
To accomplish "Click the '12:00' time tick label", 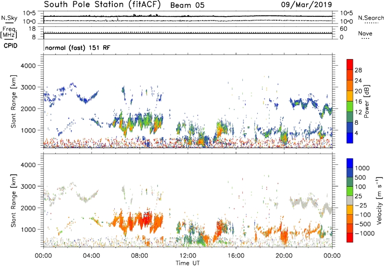I will click(188, 256).
